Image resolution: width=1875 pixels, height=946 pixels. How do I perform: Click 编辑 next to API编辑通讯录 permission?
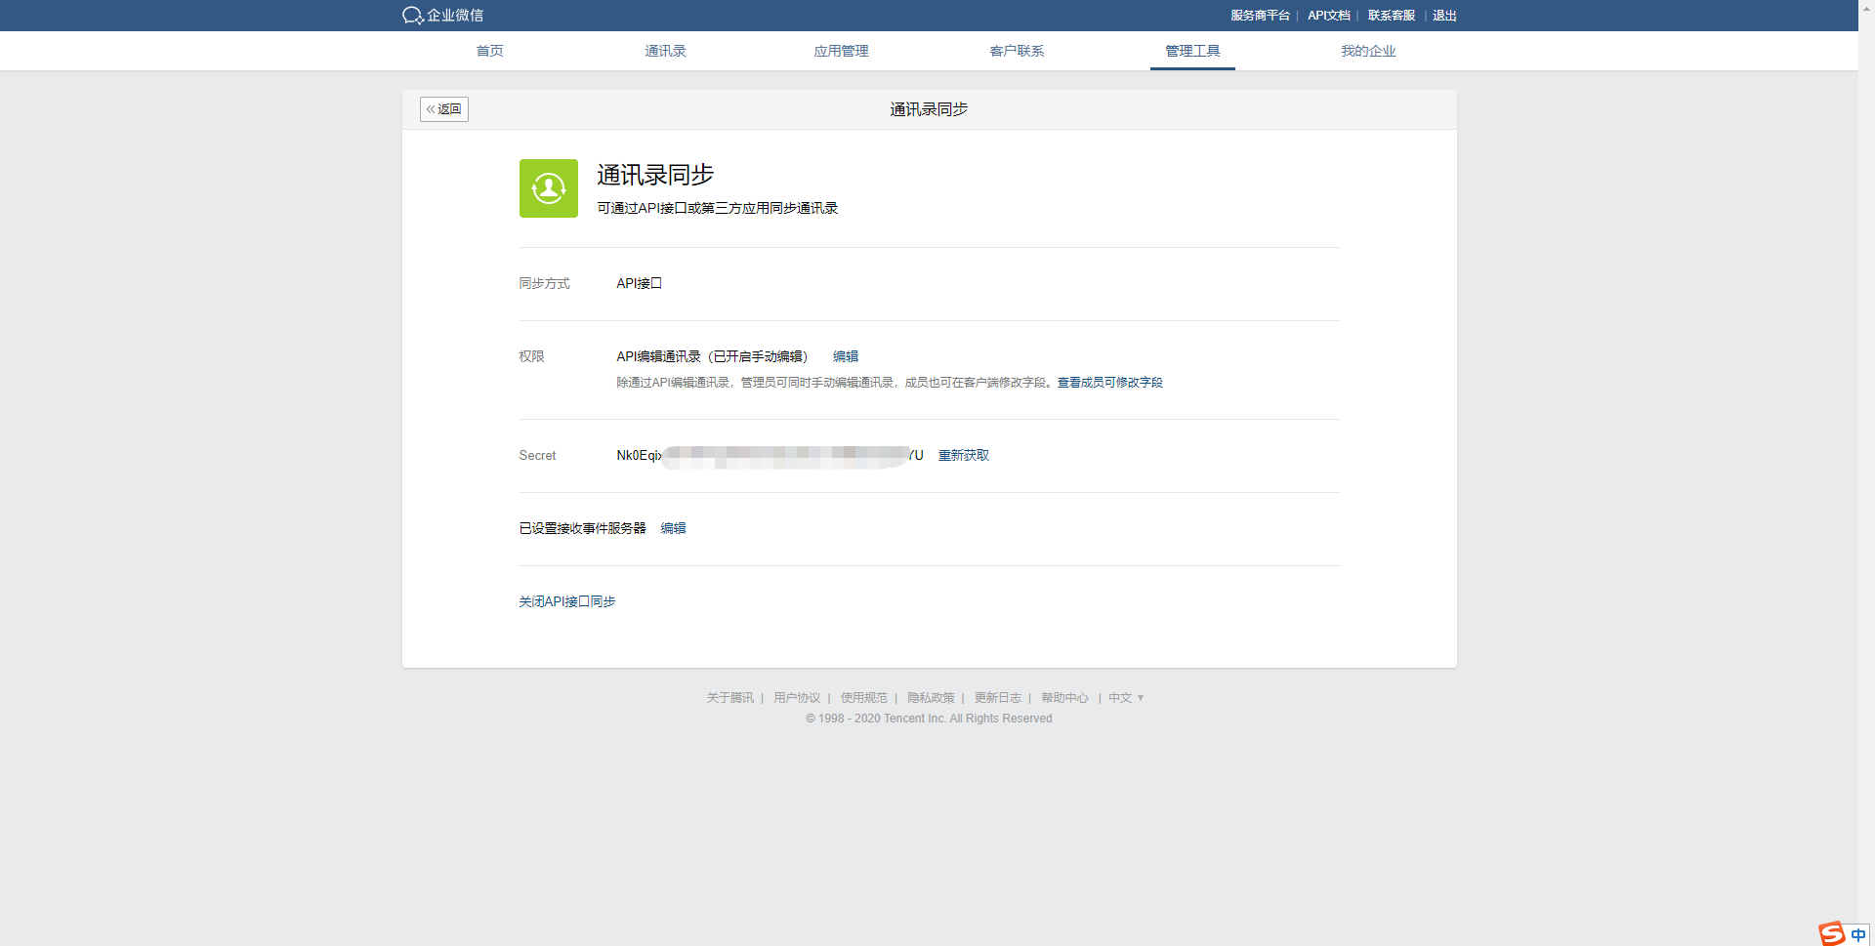846,356
